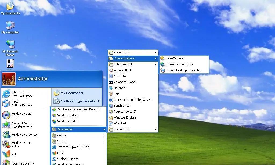
Task: Click the Administrator chess user picture
Action: pos(9,79)
